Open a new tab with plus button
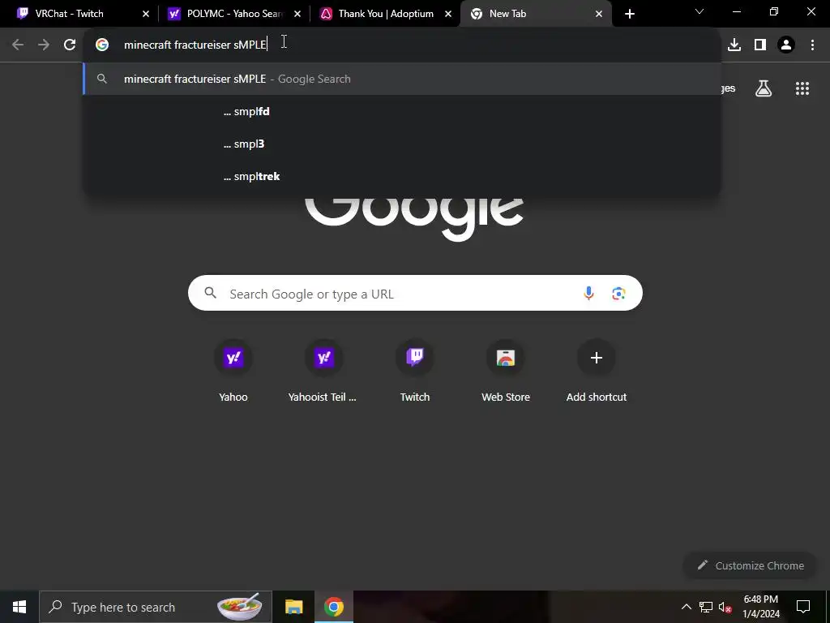830x623 pixels. [x=629, y=14]
